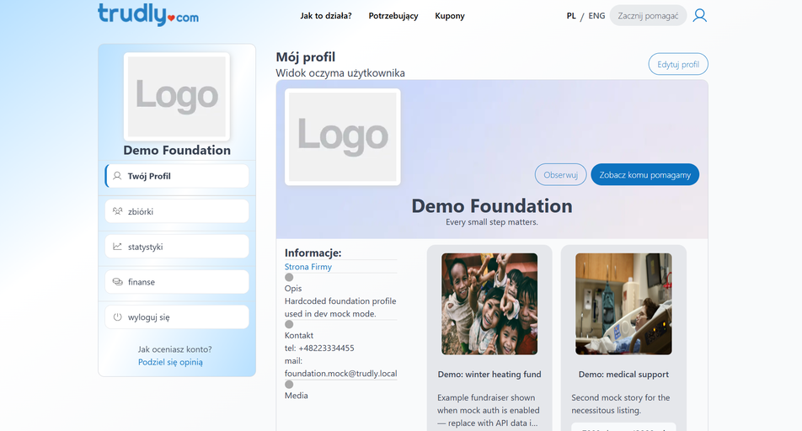This screenshot has height=431, width=802.
Task: Click the chart icon beside statystyki
Action: click(x=117, y=247)
